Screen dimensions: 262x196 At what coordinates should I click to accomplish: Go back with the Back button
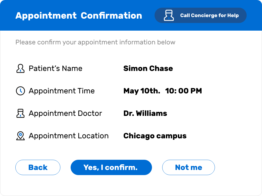coord(38,167)
